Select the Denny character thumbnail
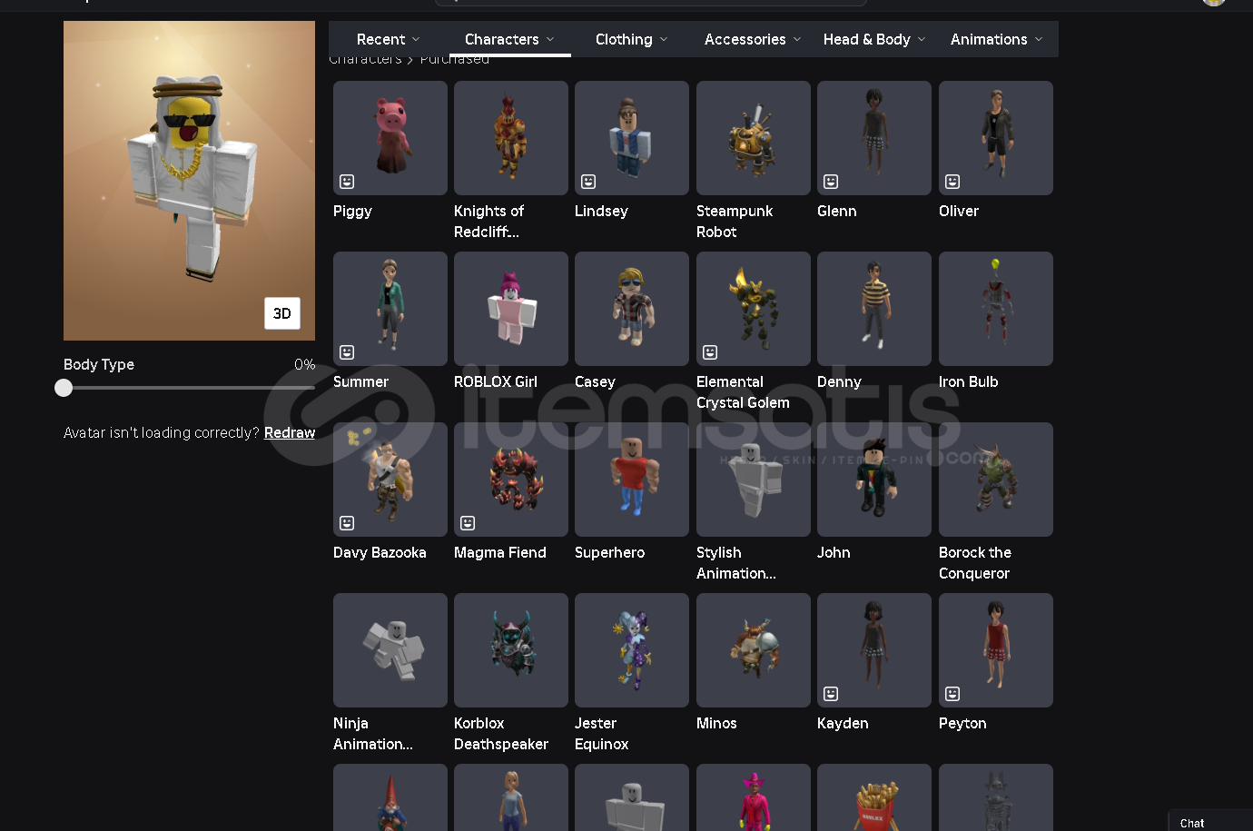The image size is (1253, 831). [x=874, y=309]
